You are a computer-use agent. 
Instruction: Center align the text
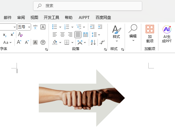click(62, 35)
